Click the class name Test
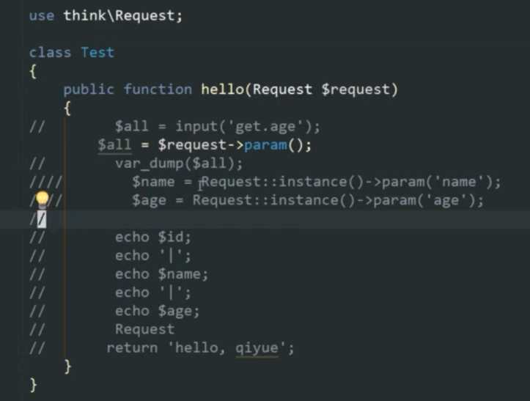Viewport: 530px width, 401px height. point(97,53)
